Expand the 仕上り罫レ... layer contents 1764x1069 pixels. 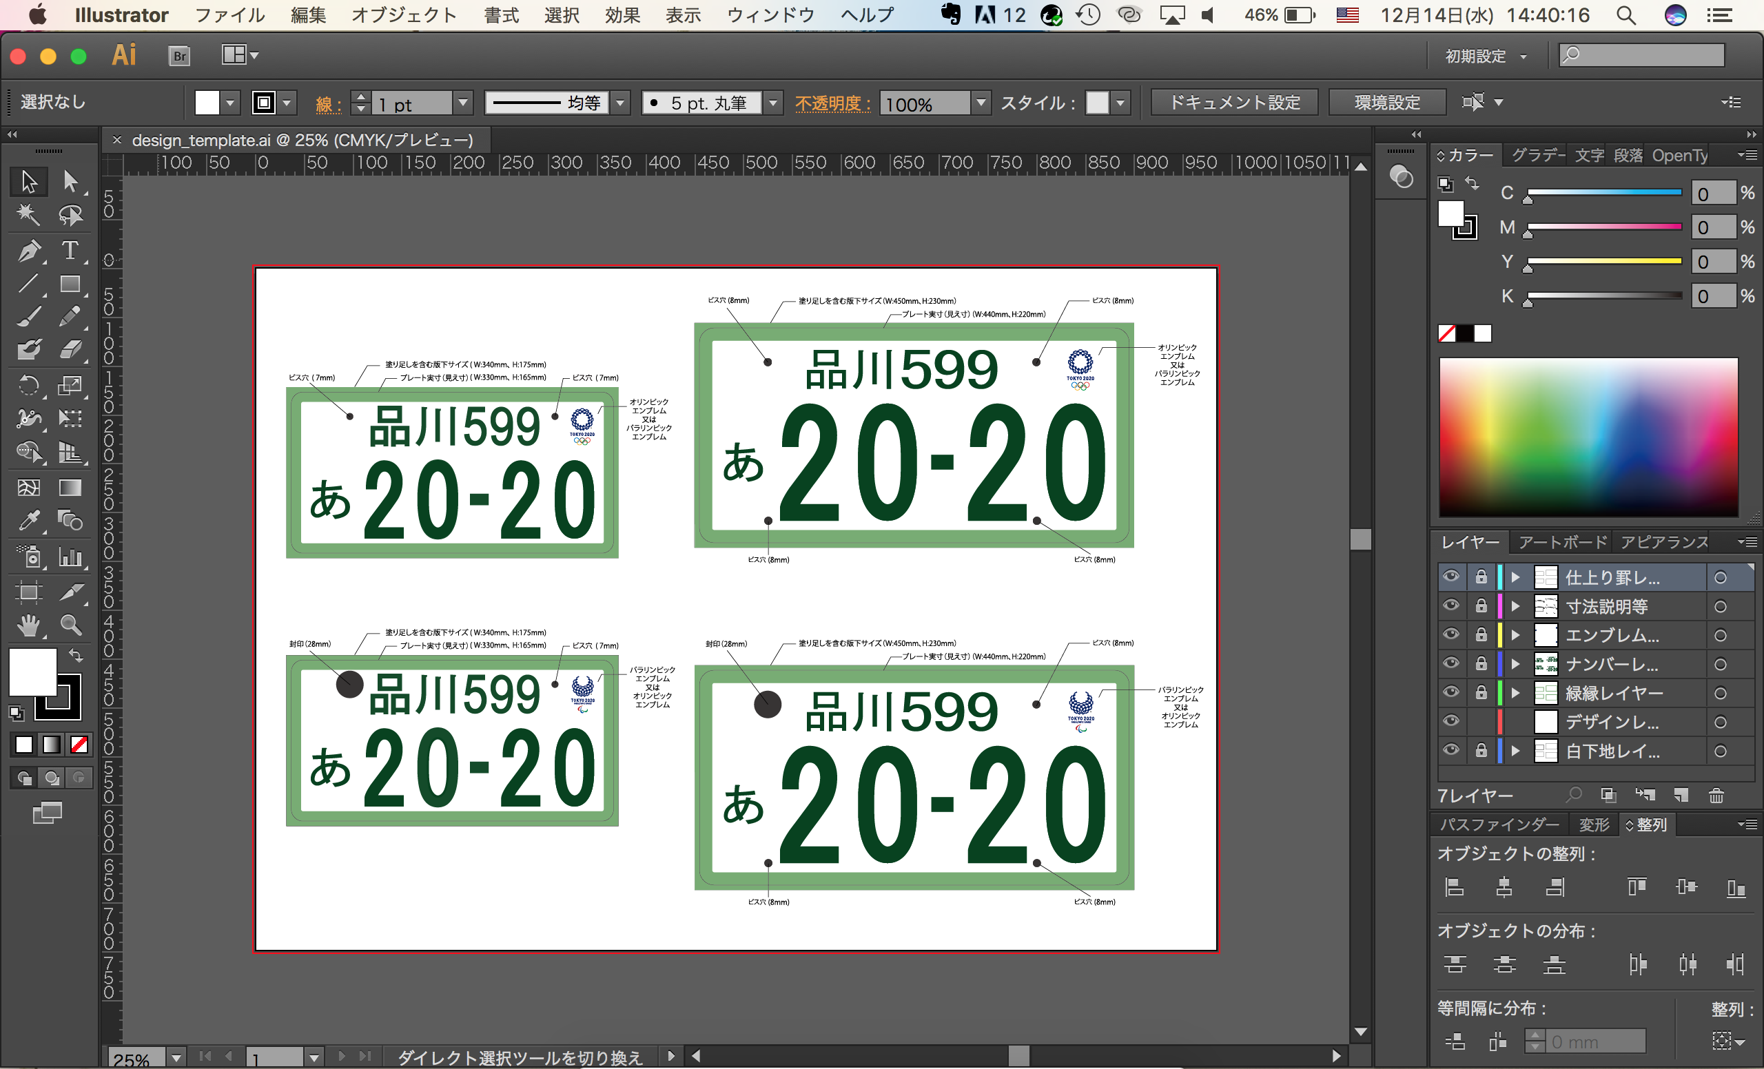1515,577
